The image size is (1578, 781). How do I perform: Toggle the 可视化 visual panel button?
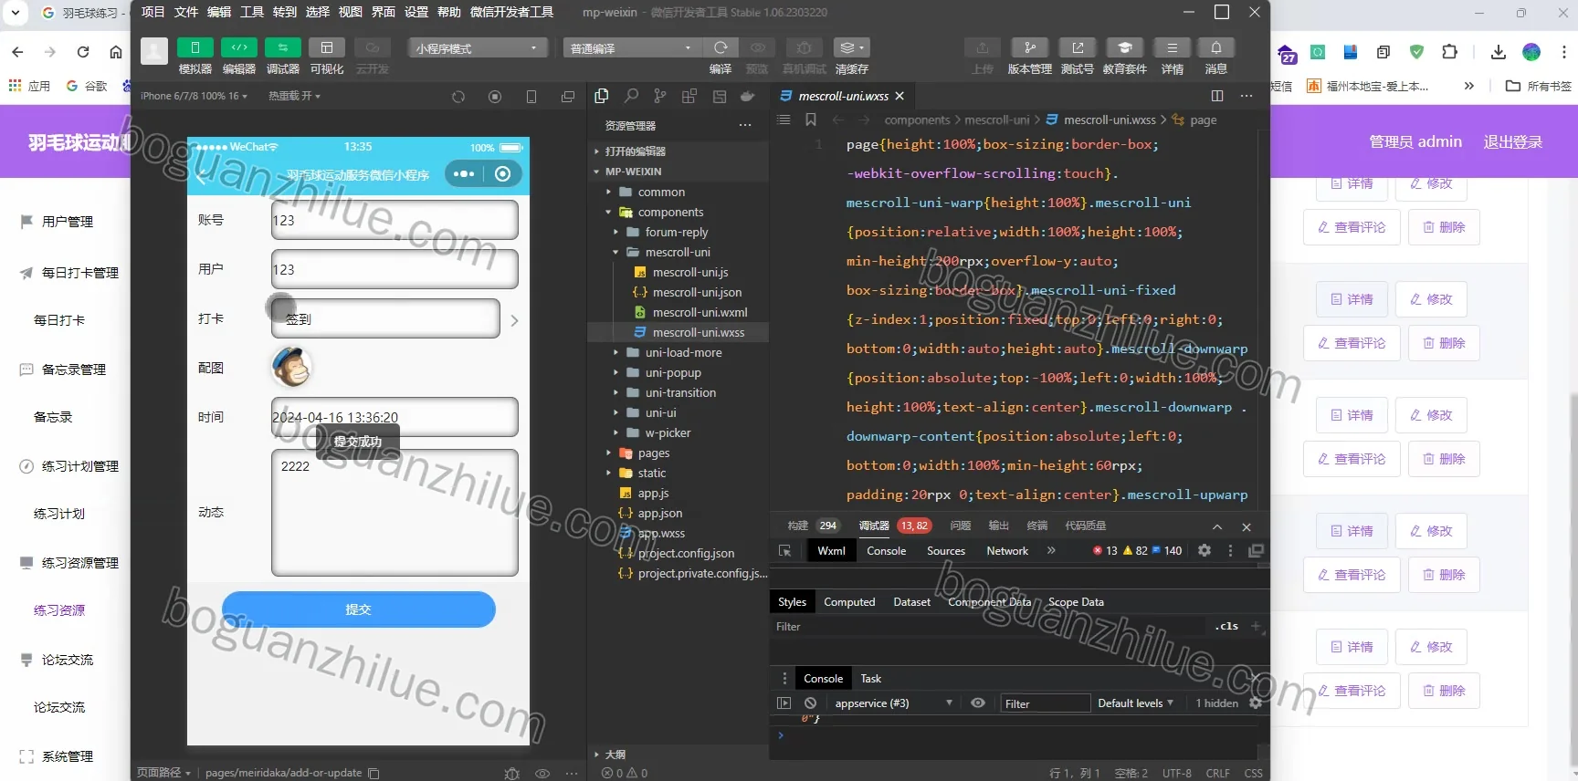tap(326, 47)
